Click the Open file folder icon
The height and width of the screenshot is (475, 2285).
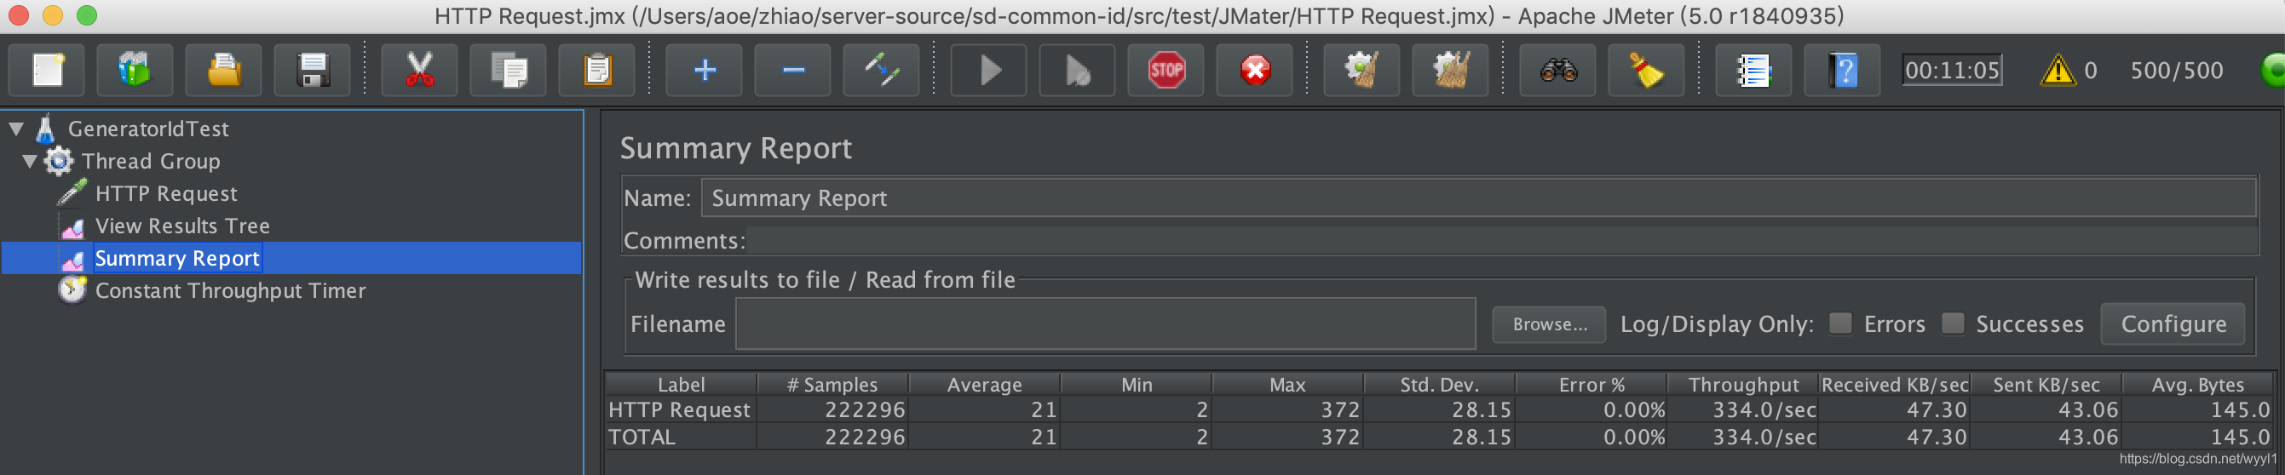pos(223,70)
